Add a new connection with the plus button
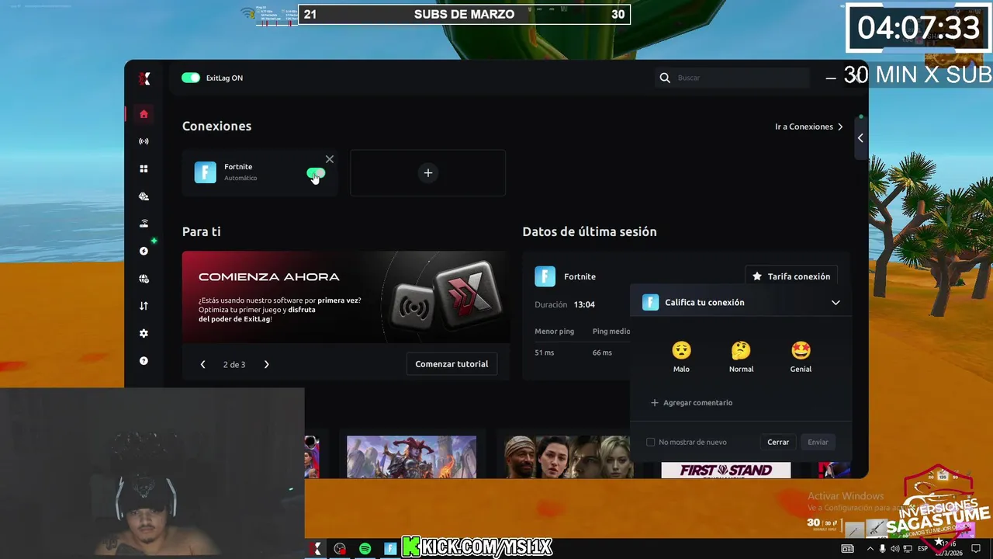 pos(427,173)
